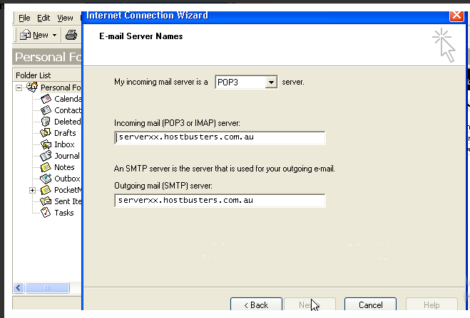This screenshot has width=470, height=318.
Task: Open the incoming server type dropdown
Action: pos(271,83)
